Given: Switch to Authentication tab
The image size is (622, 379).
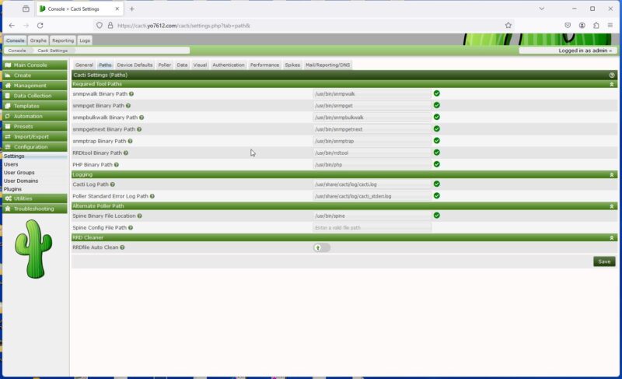Looking at the screenshot, I should tap(229, 65).
